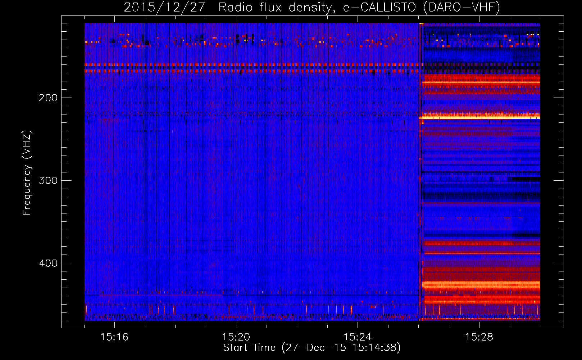Click the 200 frequency tick label
This screenshot has width=582, height=360.
(48, 98)
